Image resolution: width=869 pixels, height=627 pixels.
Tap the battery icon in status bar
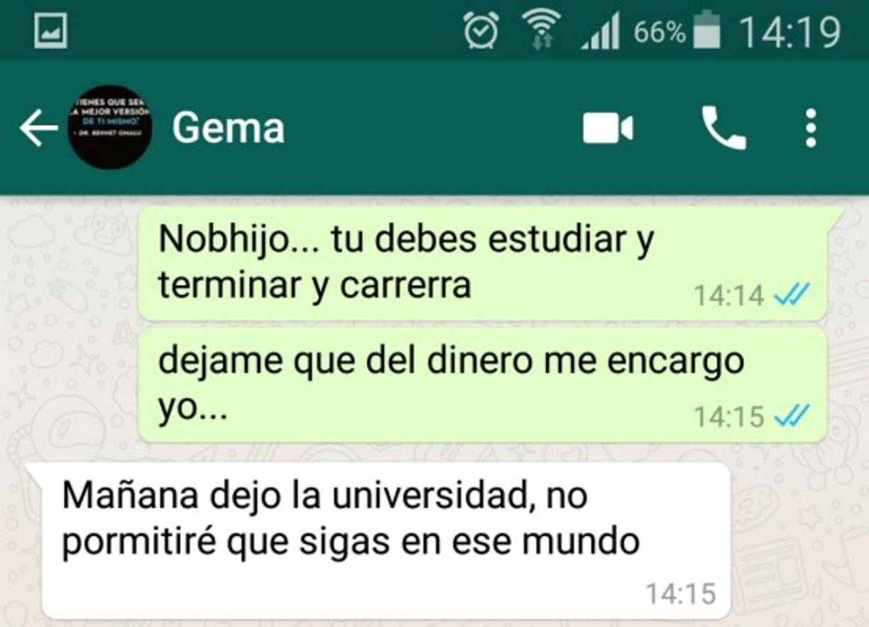706,30
